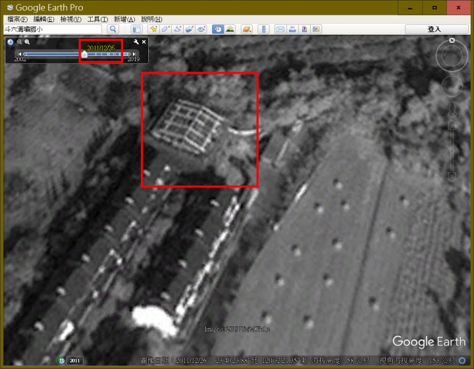The image size is (474, 369).
Task: Zoom out the timeline range
Action: tap(19, 42)
